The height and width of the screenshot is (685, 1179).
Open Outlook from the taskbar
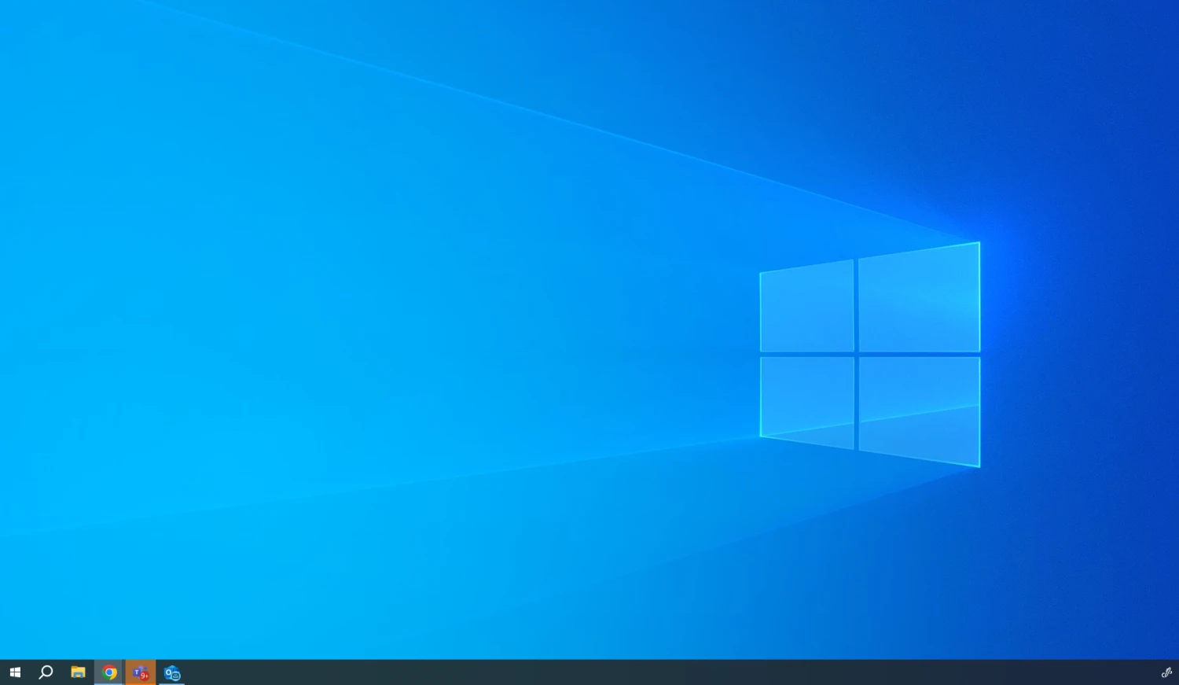click(171, 672)
